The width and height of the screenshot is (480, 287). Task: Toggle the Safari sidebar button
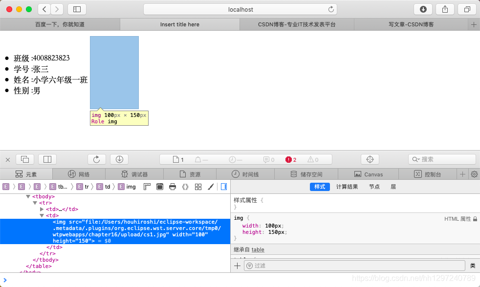77,9
